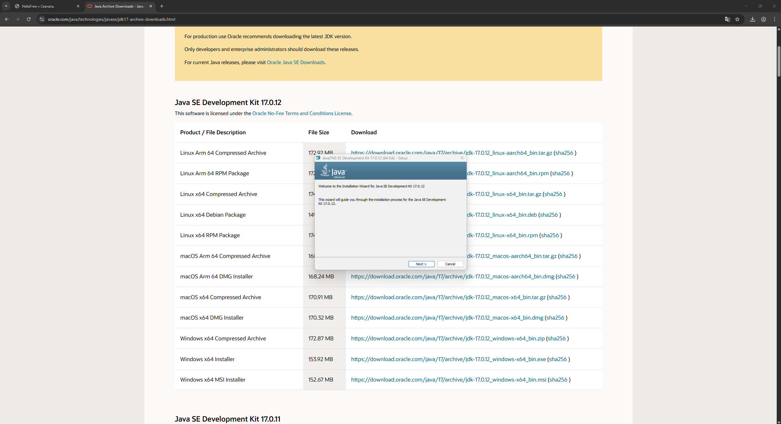781x424 pixels.
Task: Open the Oracle Java SE Downloads link
Action: click(296, 62)
